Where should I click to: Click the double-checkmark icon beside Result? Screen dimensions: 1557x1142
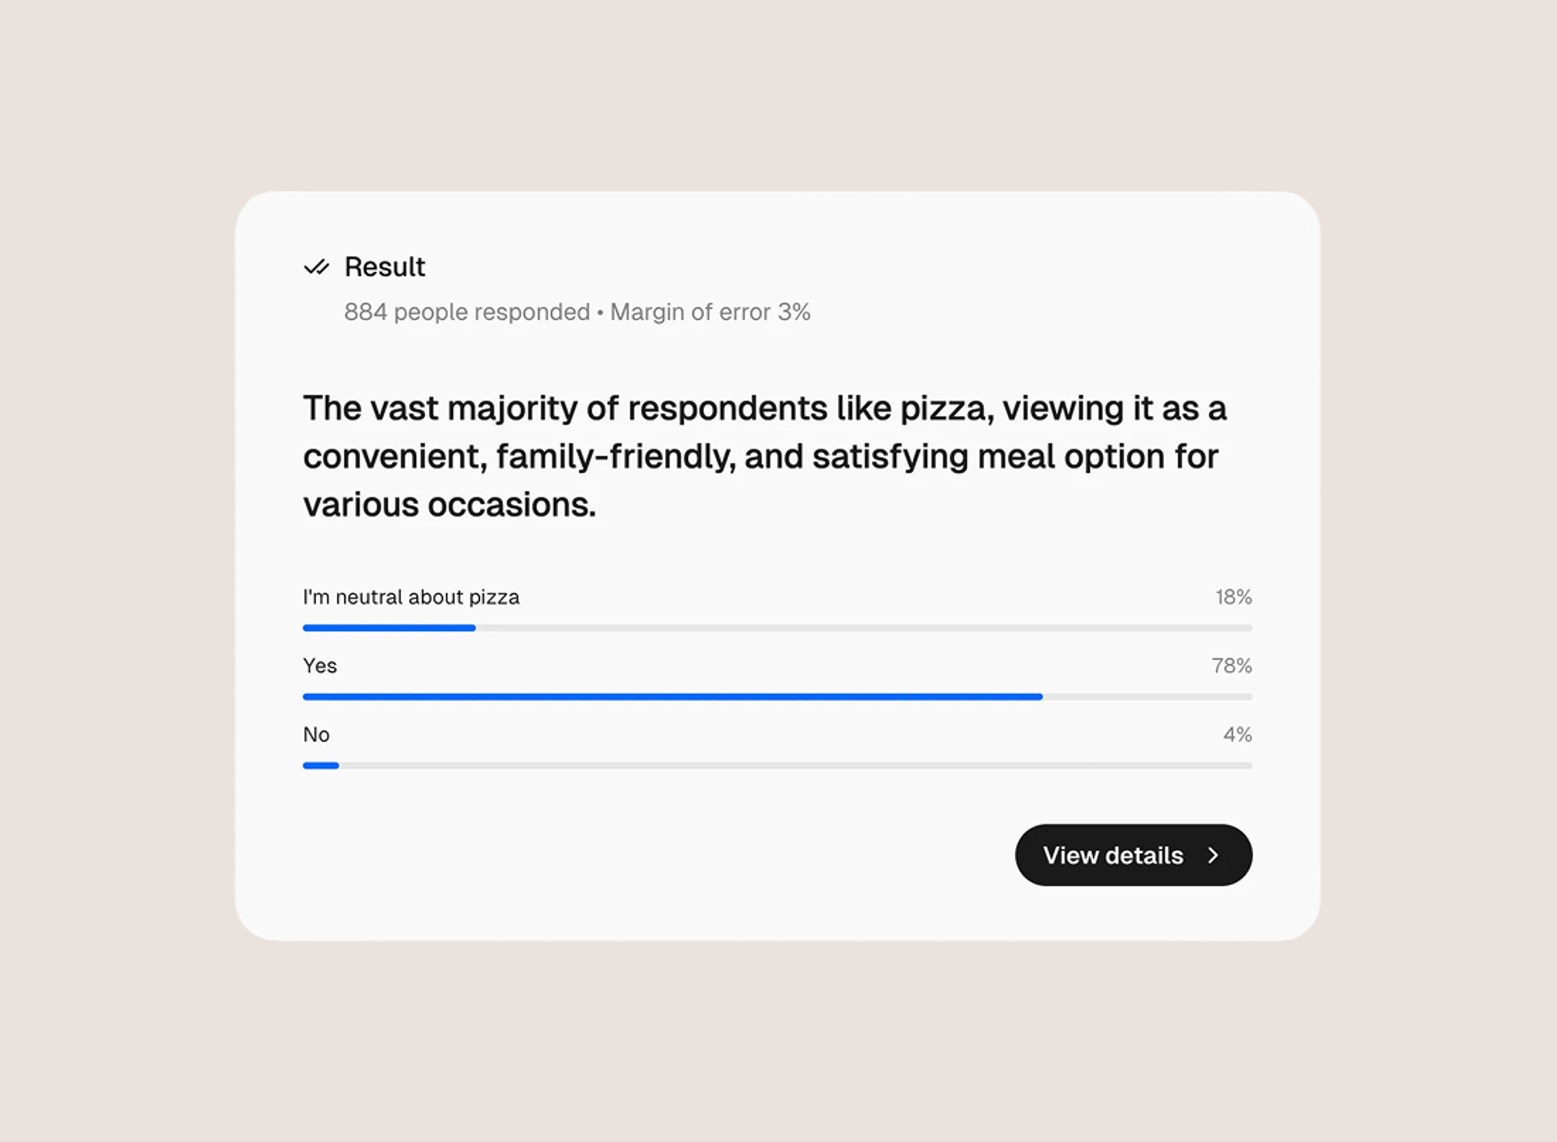click(317, 267)
